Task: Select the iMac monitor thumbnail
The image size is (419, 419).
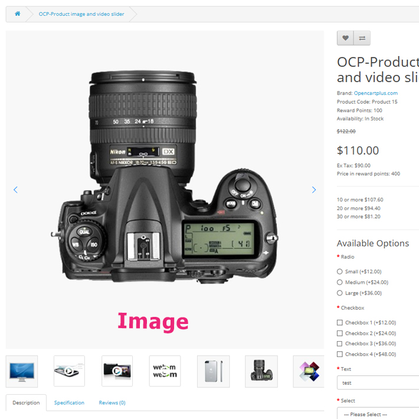Action: [x=22, y=371]
